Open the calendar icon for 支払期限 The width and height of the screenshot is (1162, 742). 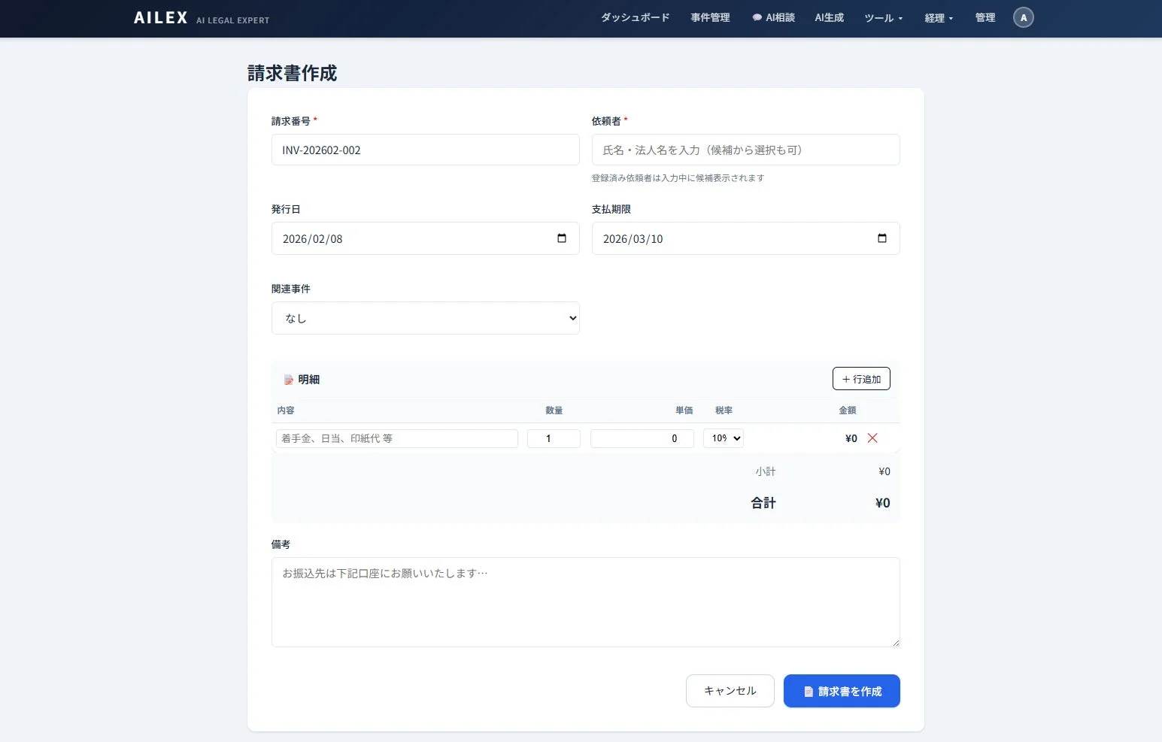[x=881, y=238]
